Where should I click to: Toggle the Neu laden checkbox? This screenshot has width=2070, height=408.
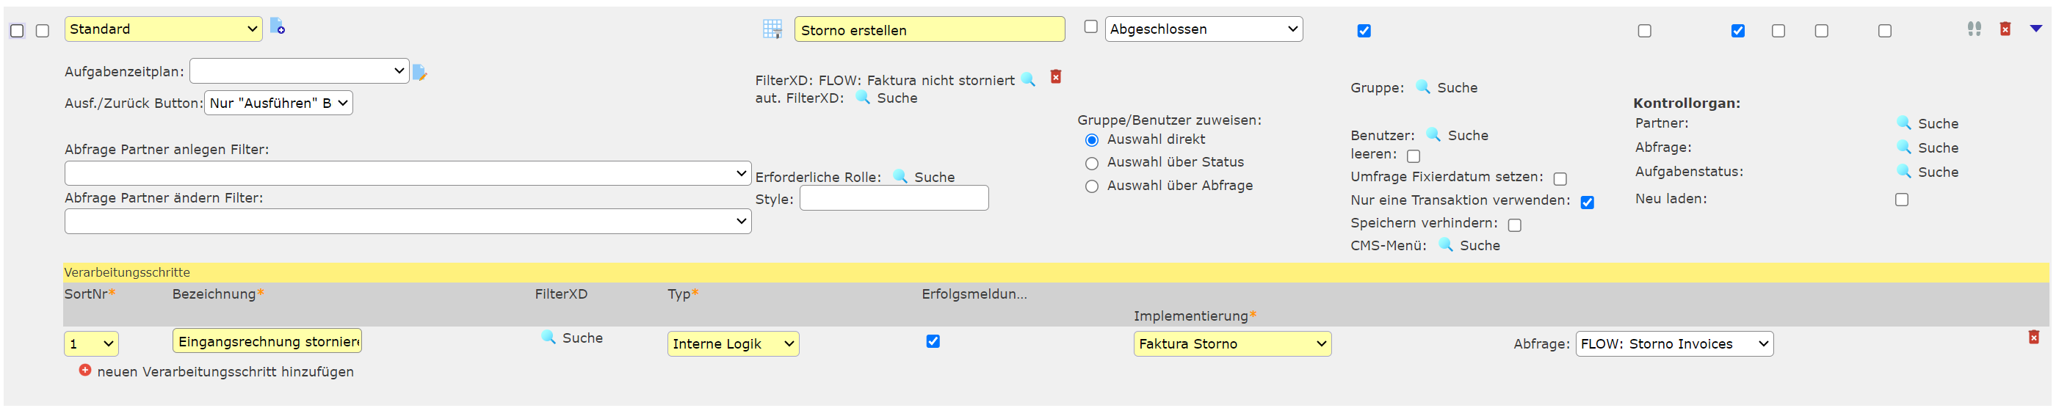1901,200
